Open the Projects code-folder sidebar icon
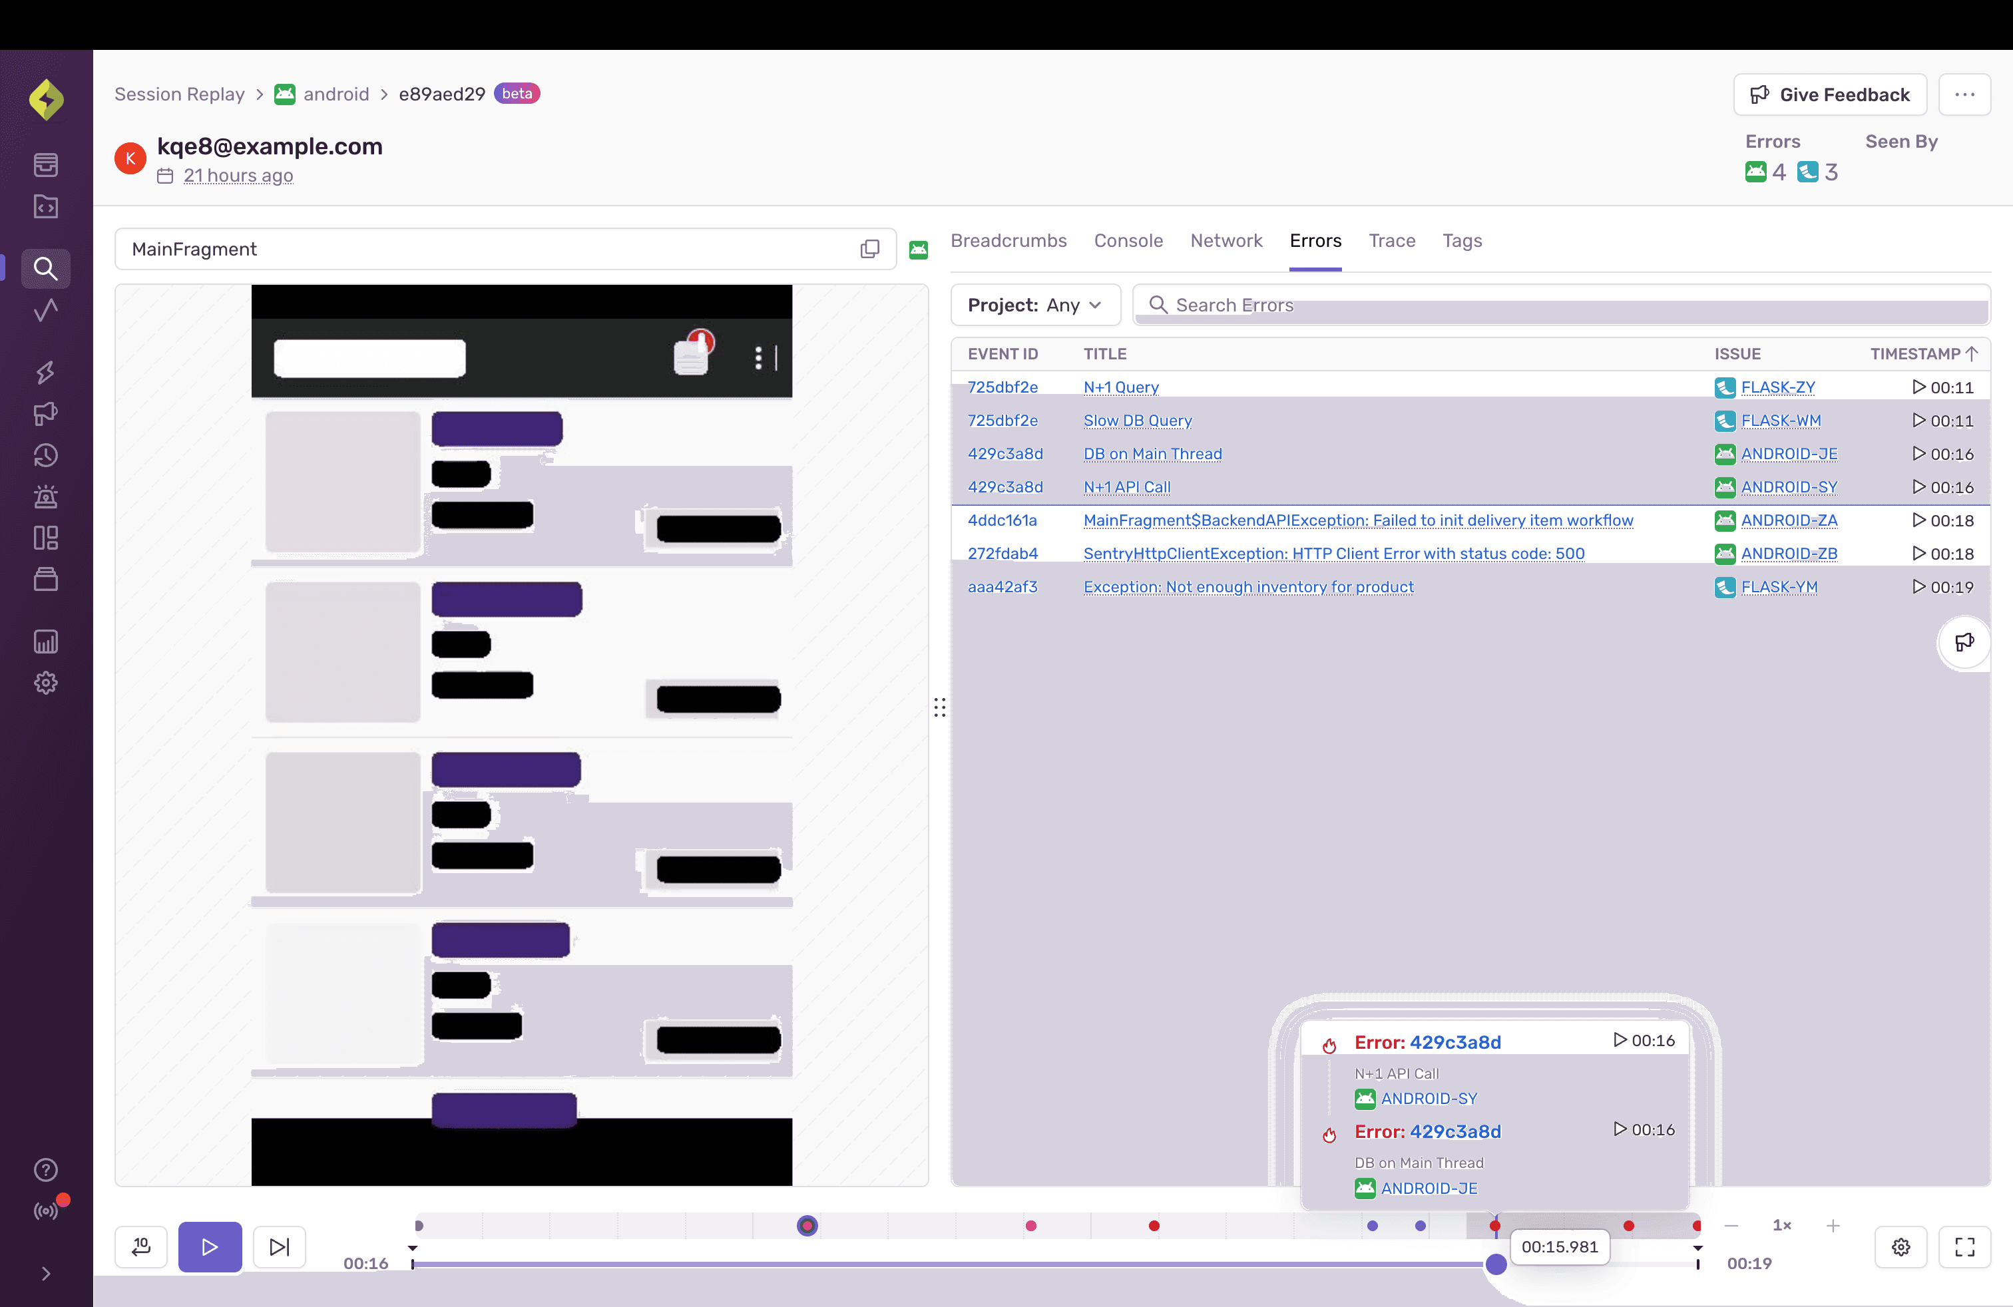This screenshot has width=2013, height=1307. 46,206
